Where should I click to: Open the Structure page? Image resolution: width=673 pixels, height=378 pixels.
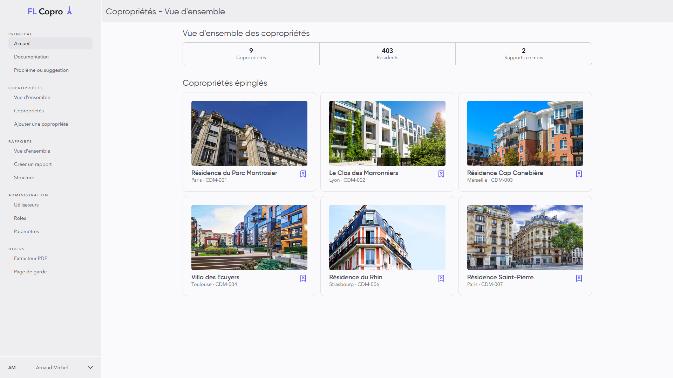point(50,177)
